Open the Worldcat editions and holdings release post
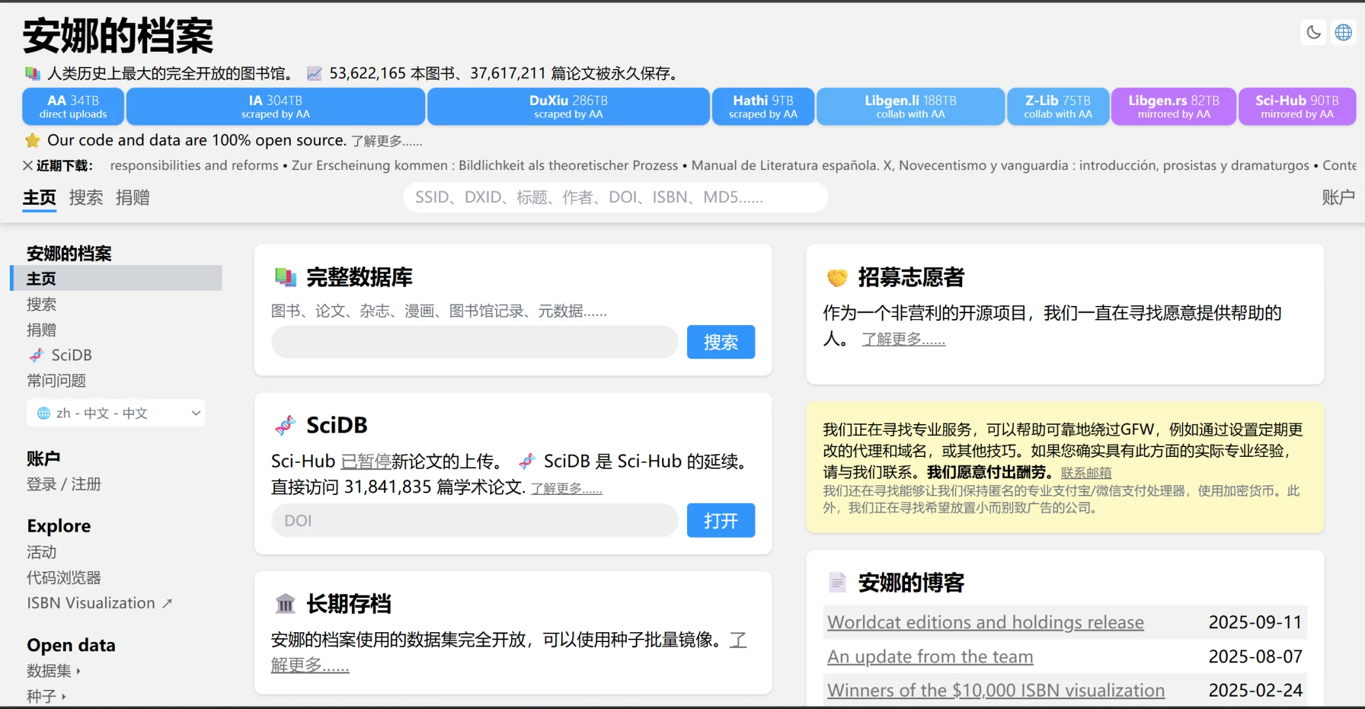This screenshot has width=1365, height=709. 985,622
